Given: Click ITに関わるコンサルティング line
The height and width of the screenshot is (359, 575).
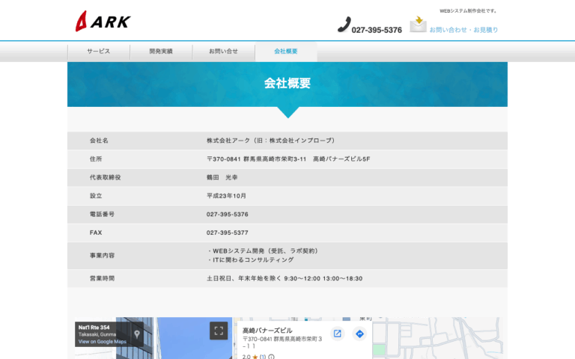Looking at the screenshot, I should pos(251,260).
